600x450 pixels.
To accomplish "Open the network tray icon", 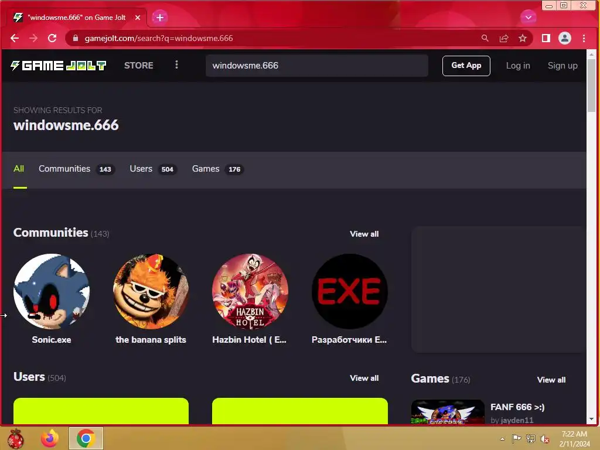I will [x=531, y=438].
